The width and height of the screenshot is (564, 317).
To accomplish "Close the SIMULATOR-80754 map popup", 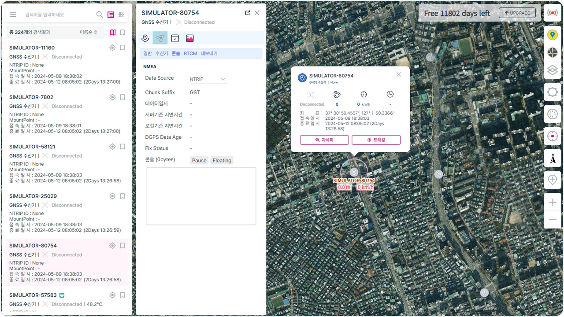I will click(x=399, y=74).
